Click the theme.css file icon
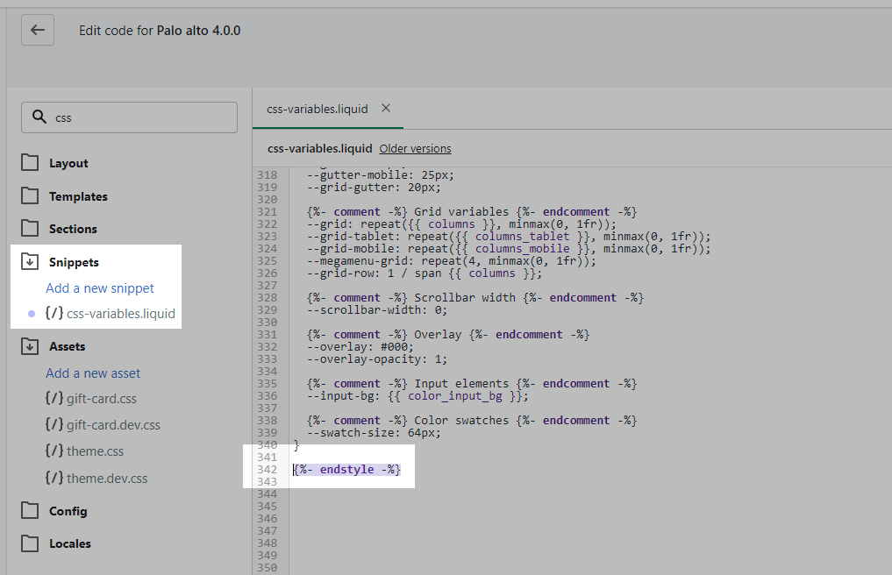The image size is (892, 575). pyautogui.click(x=54, y=451)
